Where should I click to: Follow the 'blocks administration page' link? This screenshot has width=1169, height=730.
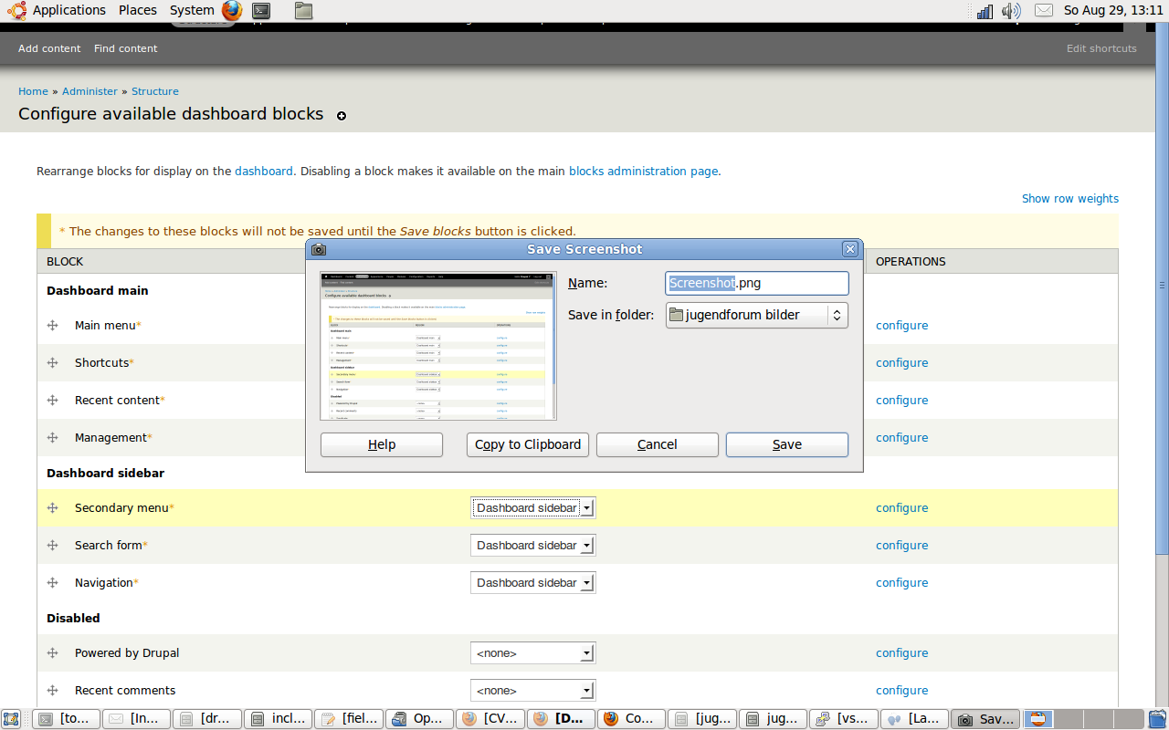pos(645,171)
